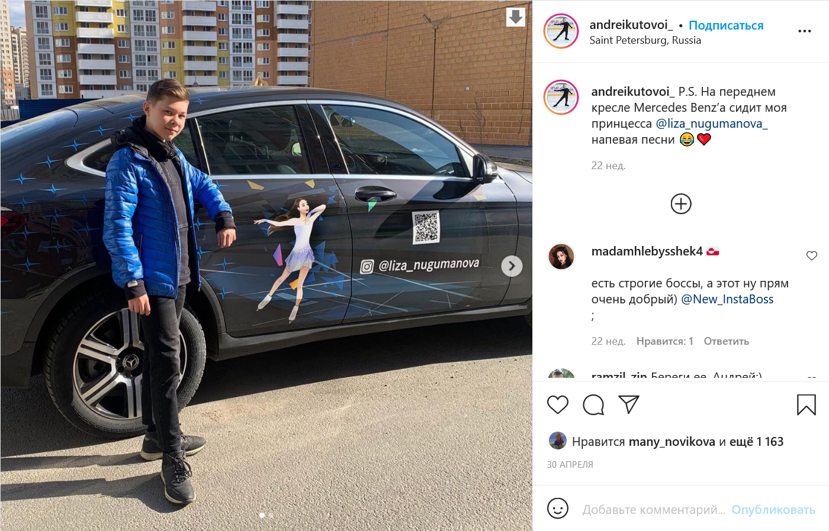Focus the Добавьте комментарий input field
Viewport: 829px width, 531px height.
coord(654,510)
